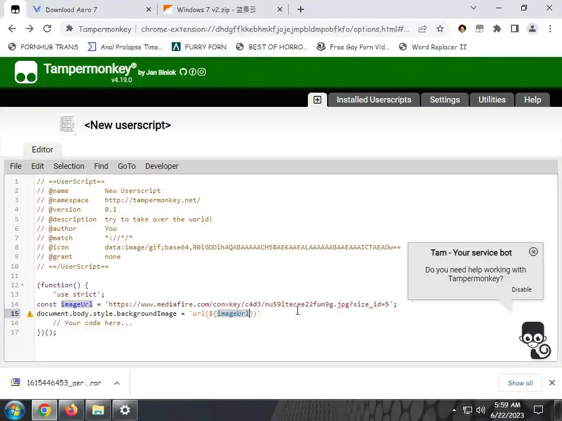Click the imageUrl variable on line 14
This screenshot has height=421, width=562.
(77, 304)
